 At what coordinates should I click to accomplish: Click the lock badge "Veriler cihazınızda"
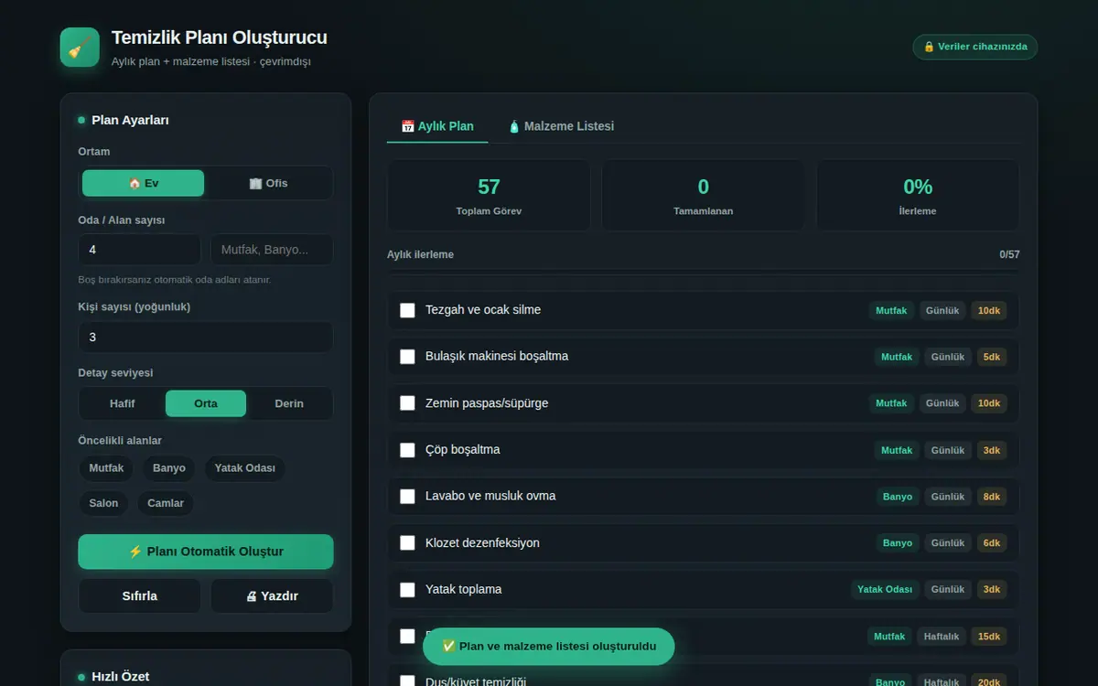(975, 47)
